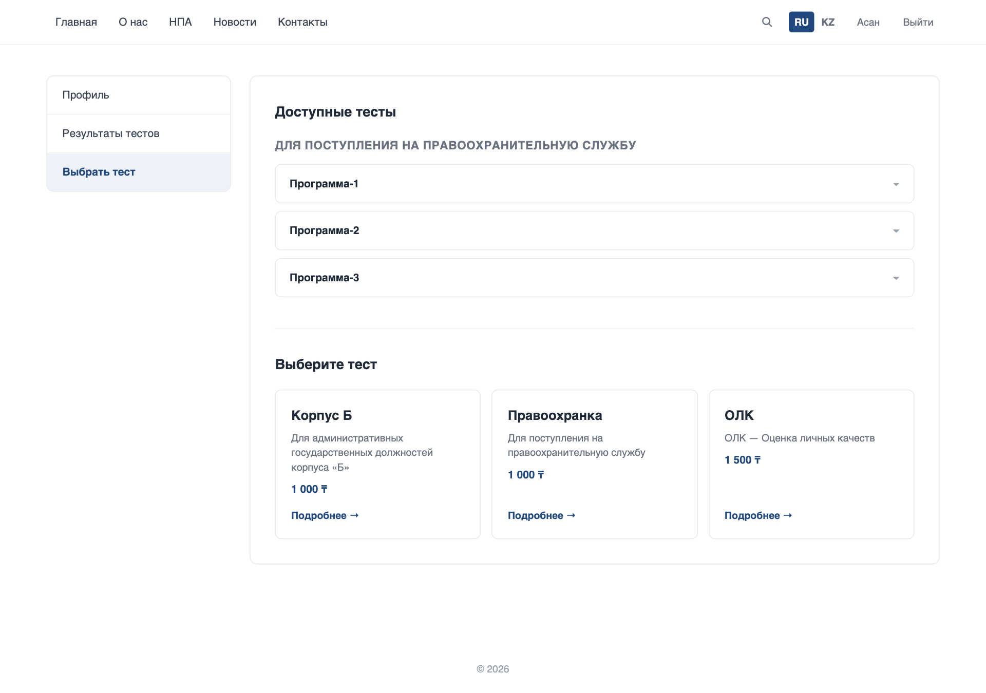Image resolution: width=986 pixels, height=693 pixels.
Task: Switch language to RU
Action: (x=801, y=22)
